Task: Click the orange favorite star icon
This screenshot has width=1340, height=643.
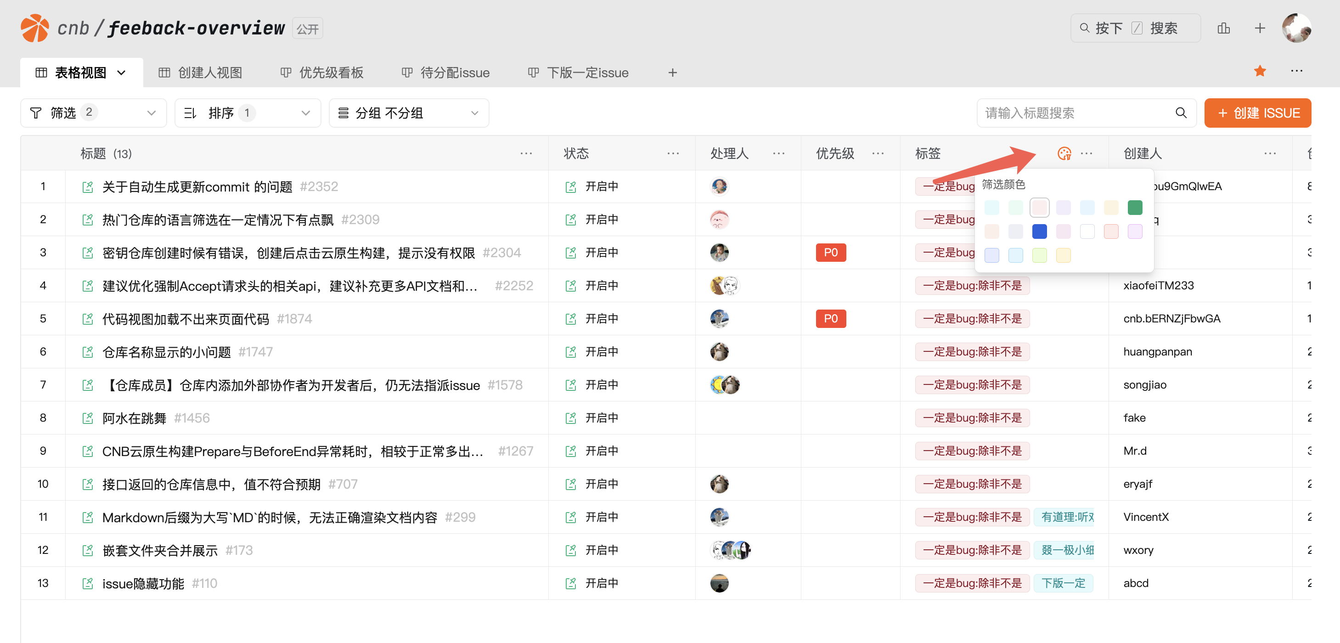Action: (1259, 71)
